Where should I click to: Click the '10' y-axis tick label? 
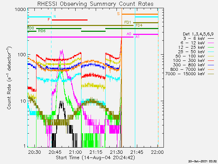[x=23, y=101]
